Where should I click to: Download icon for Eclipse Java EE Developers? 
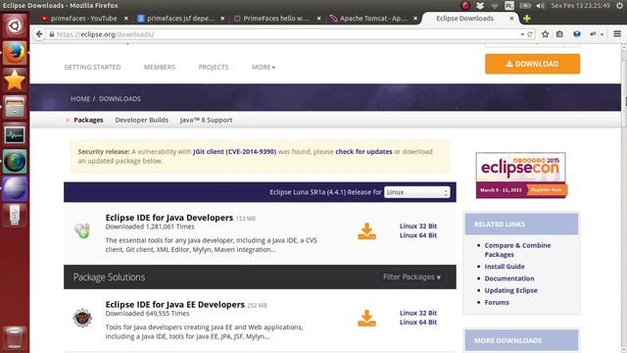click(x=366, y=318)
